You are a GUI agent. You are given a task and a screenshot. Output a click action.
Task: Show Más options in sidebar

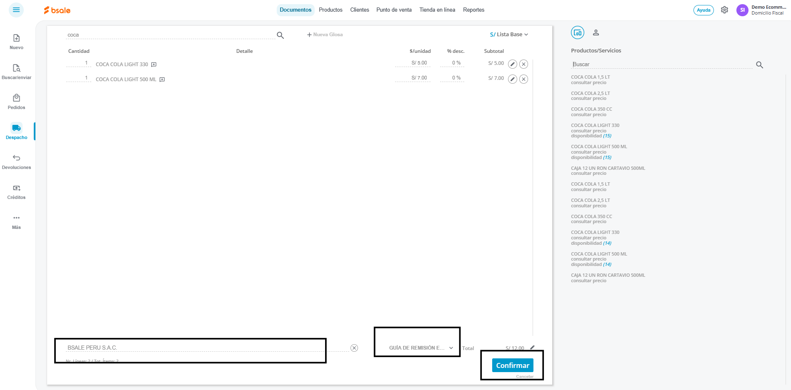point(16,222)
